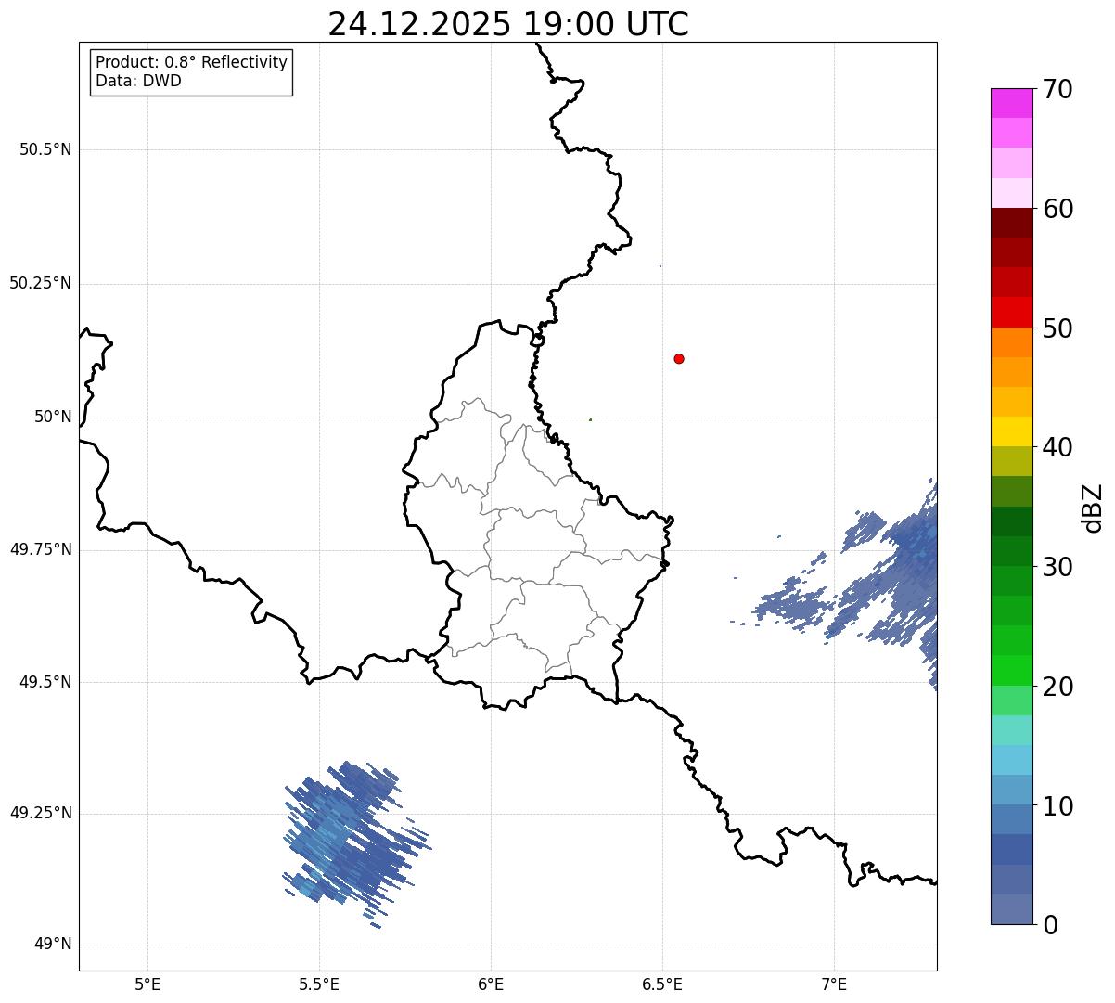This screenshot has width=1115, height=1003.
Task: Click the colorbar tick label '30'
Action: pyautogui.click(x=1057, y=567)
